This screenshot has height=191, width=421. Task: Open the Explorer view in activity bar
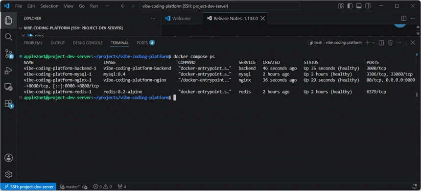pyautogui.click(x=8, y=20)
